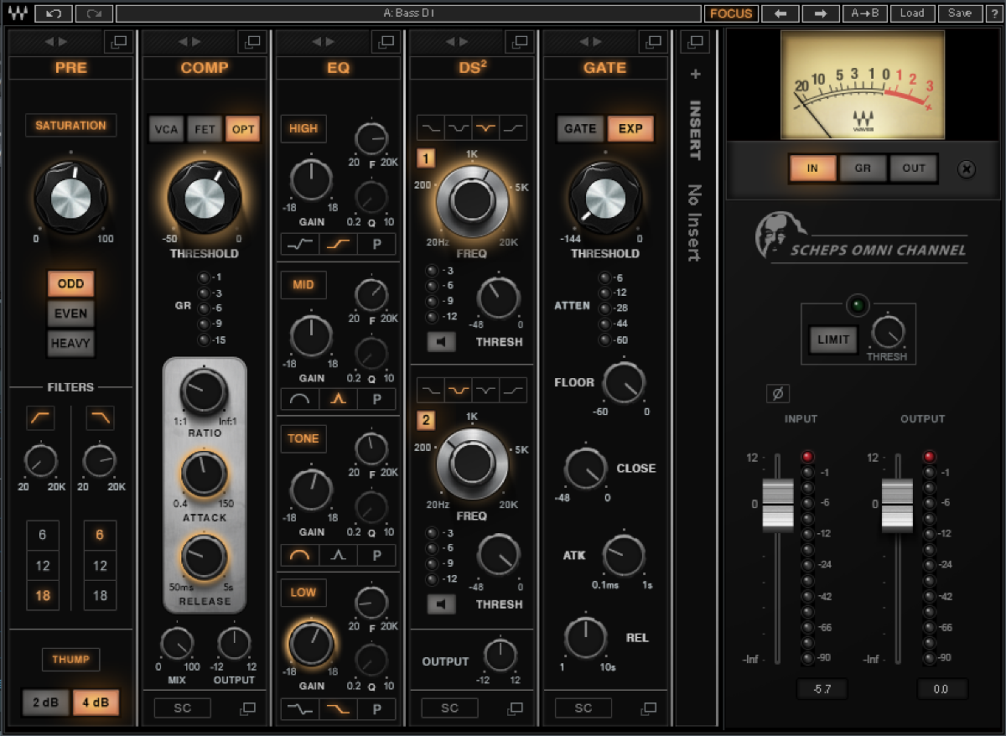Switch gate mode to GATE
Image resolution: width=1006 pixels, height=736 pixels.
coord(580,129)
